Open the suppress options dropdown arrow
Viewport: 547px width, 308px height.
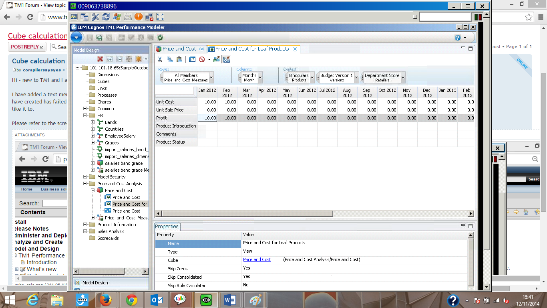209,59
